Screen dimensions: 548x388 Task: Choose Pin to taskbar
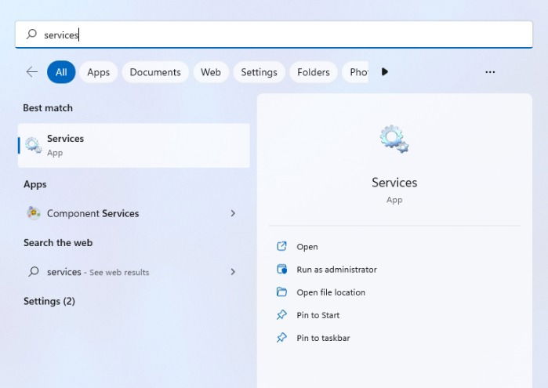323,338
